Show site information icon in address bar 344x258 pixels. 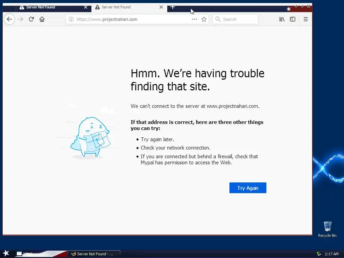71,19
